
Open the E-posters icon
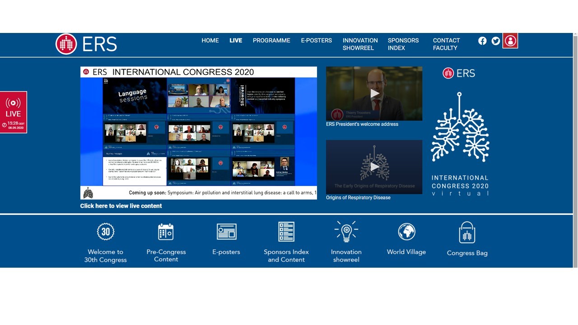click(x=226, y=232)
